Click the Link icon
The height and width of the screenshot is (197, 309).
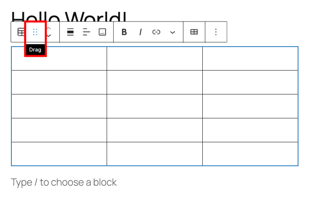pos(157,32)
